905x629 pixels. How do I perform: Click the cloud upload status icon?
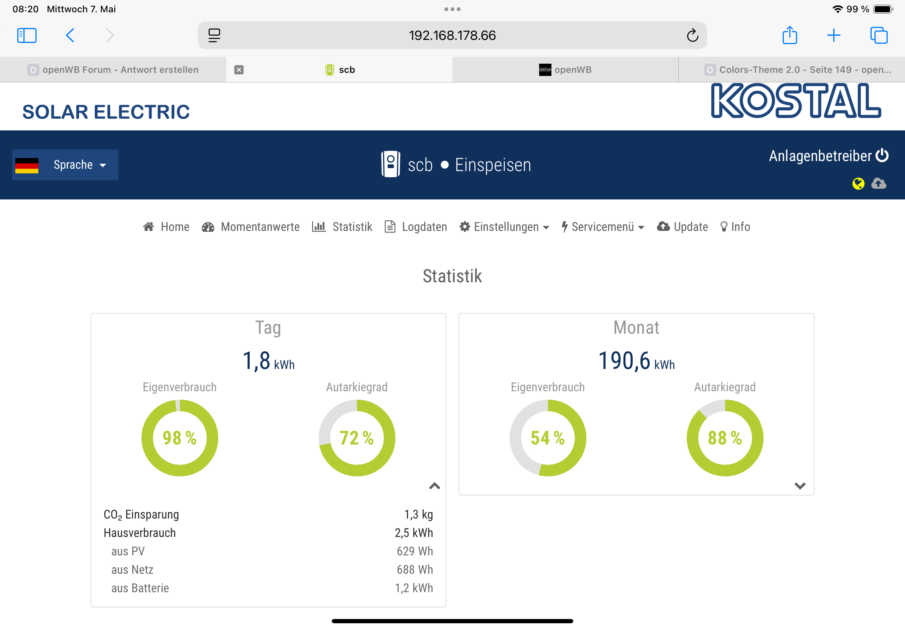coord(879,183)
